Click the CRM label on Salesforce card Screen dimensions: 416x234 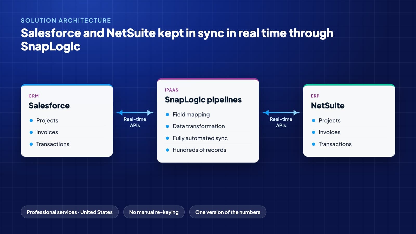(x=34, y=96)
